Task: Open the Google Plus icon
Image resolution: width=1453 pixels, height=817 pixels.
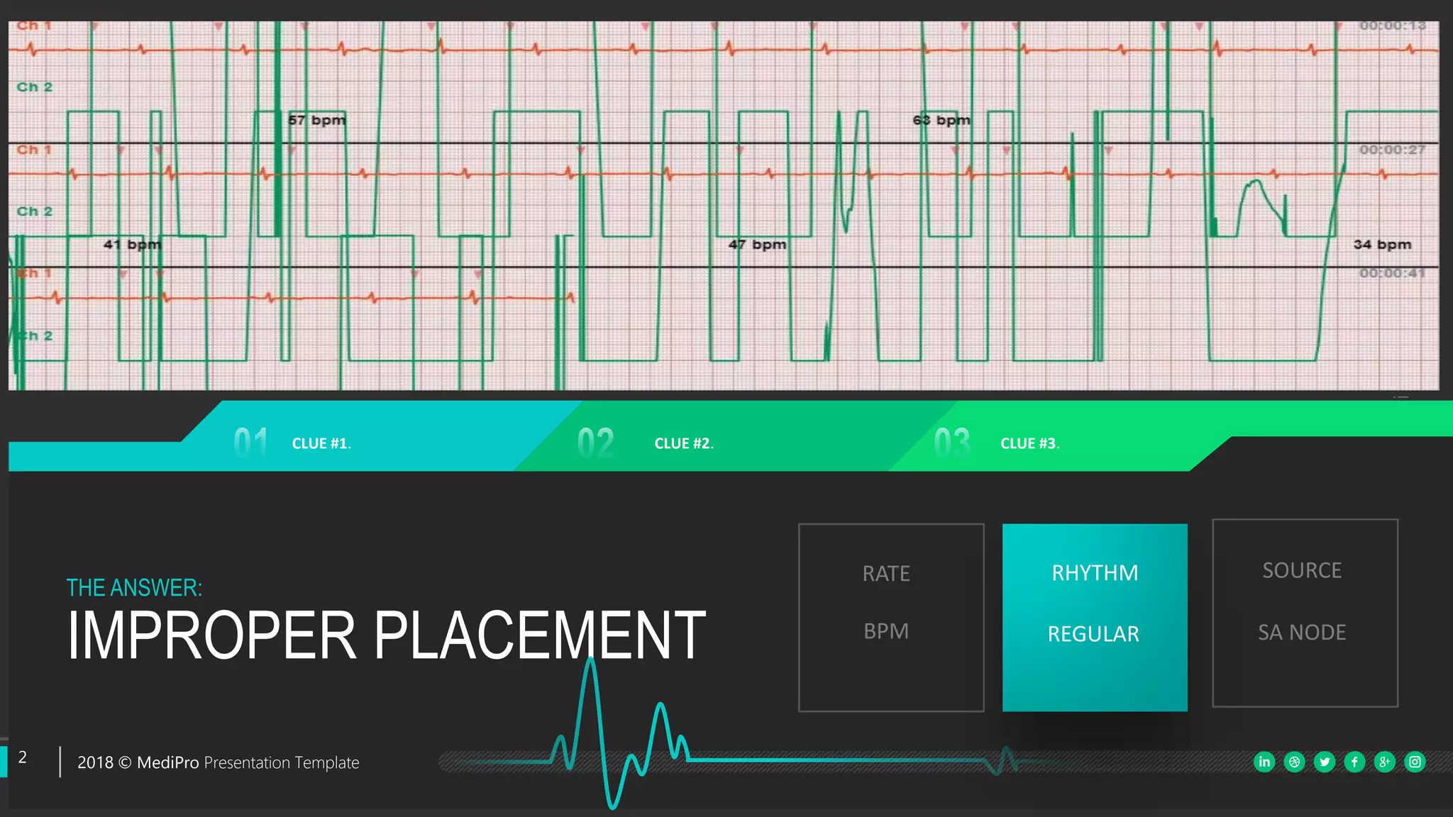Action: coord(1384,762)
